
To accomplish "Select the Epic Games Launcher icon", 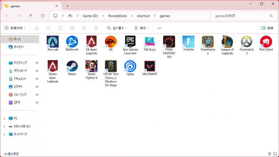I will (130, 42).
